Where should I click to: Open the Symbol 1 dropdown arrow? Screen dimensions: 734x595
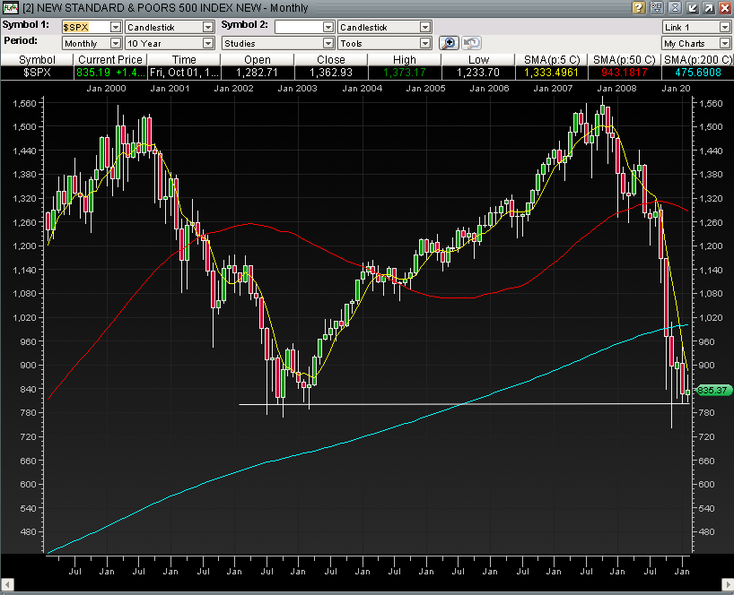[116, 28]
